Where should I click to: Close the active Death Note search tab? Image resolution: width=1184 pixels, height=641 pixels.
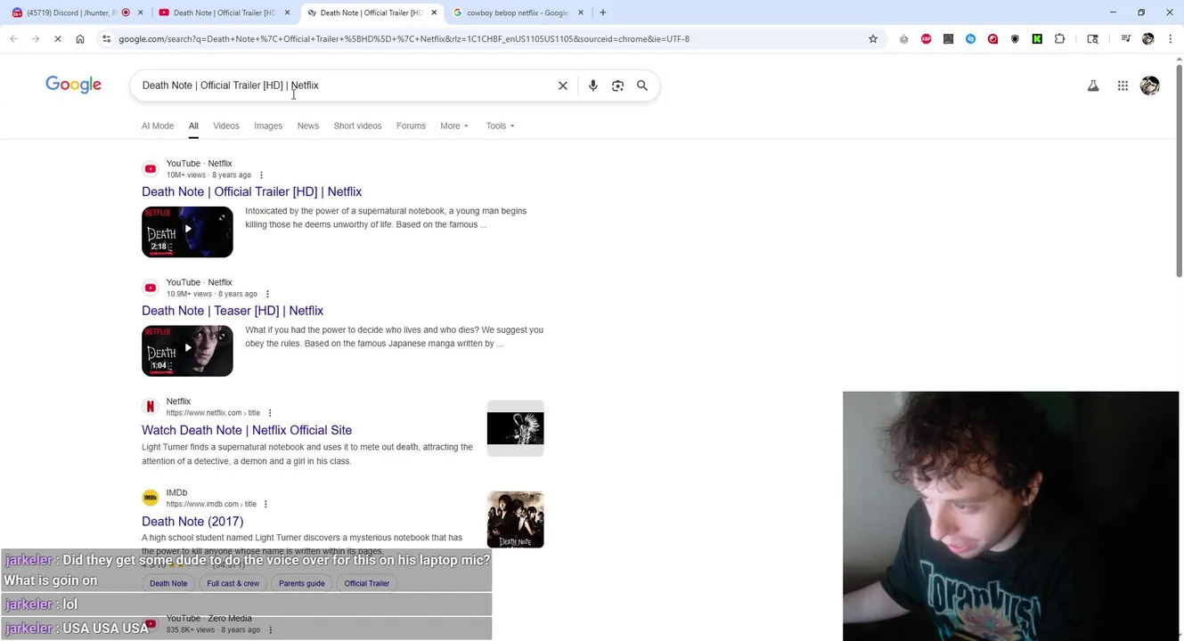pos(434,12)
